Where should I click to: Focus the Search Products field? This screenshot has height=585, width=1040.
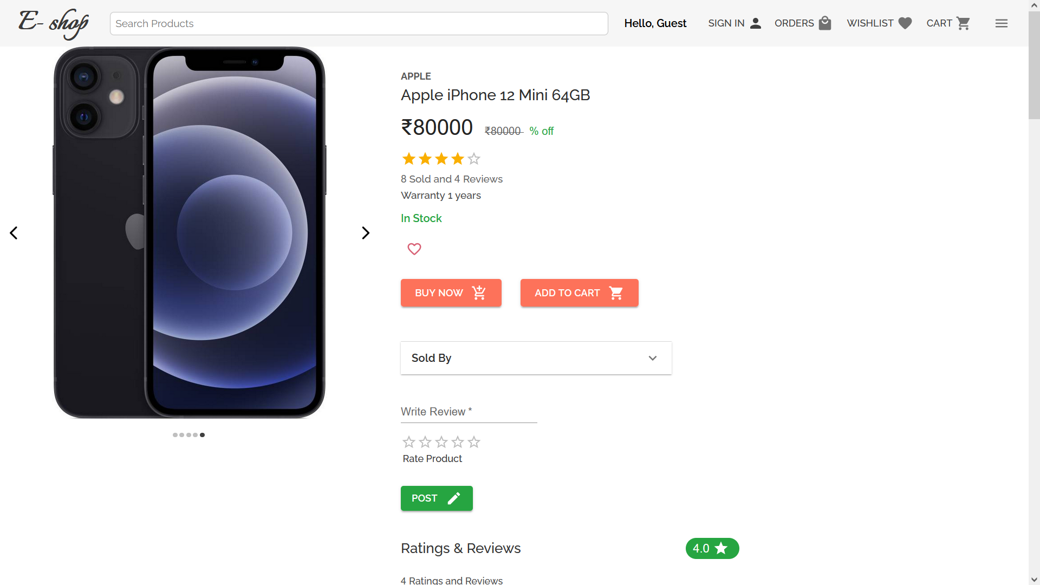coord(359,24)
